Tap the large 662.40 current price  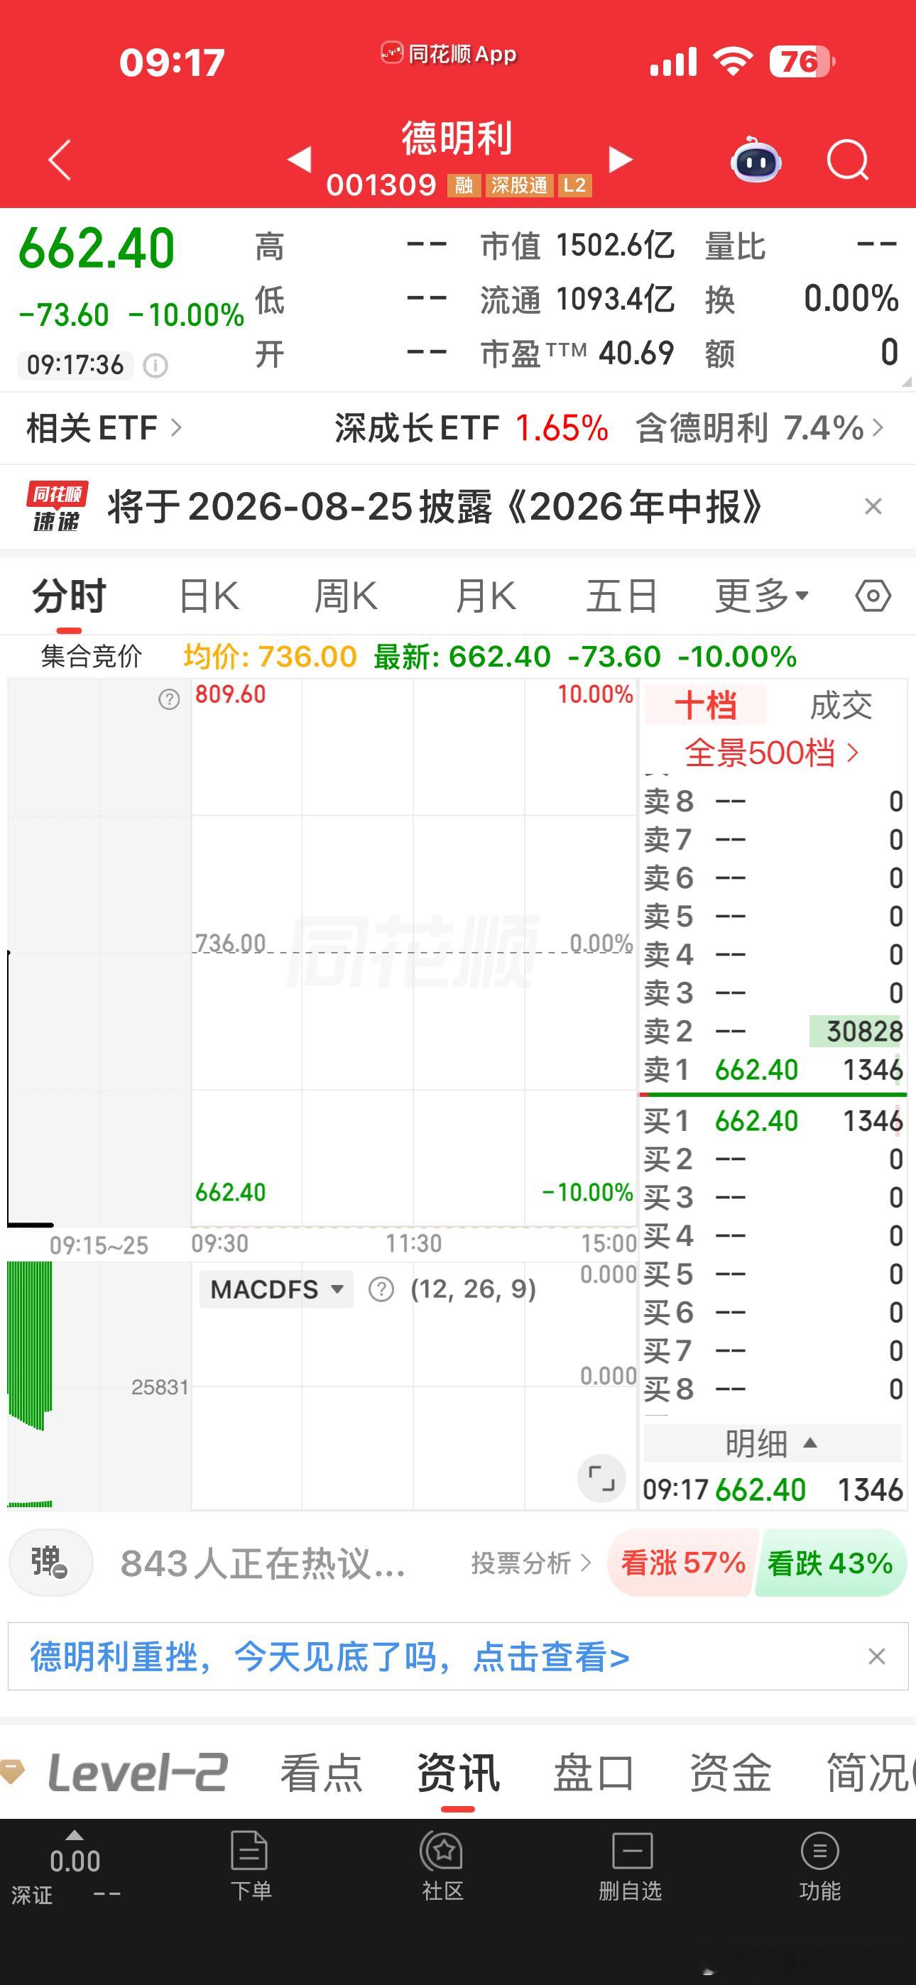pos(97,248)
